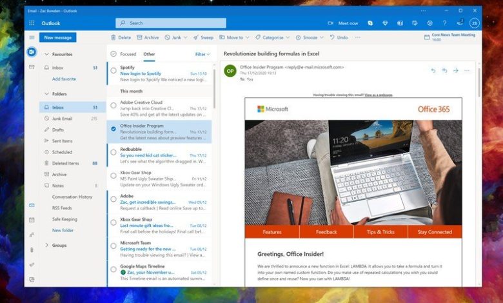
Task: Click the Feedback tab in email
Action: [326, 232]
